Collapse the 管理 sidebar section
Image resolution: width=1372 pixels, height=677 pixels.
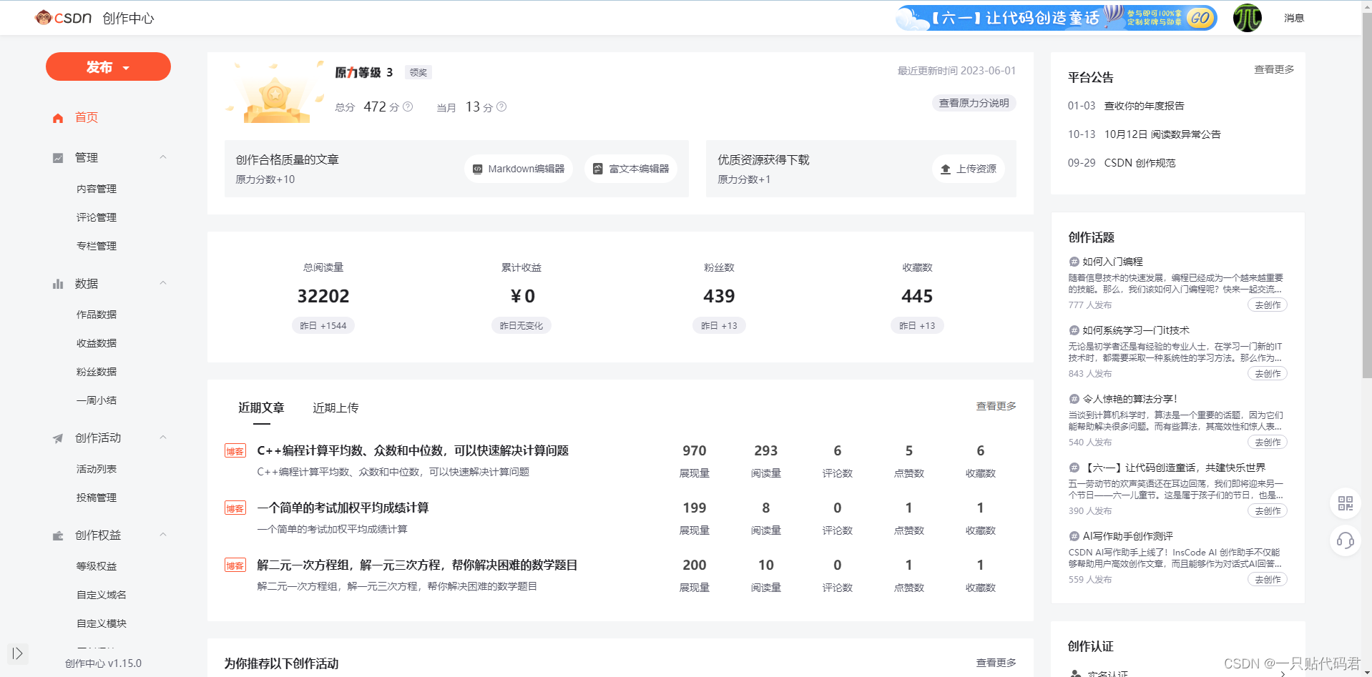(x=163, y=157)
